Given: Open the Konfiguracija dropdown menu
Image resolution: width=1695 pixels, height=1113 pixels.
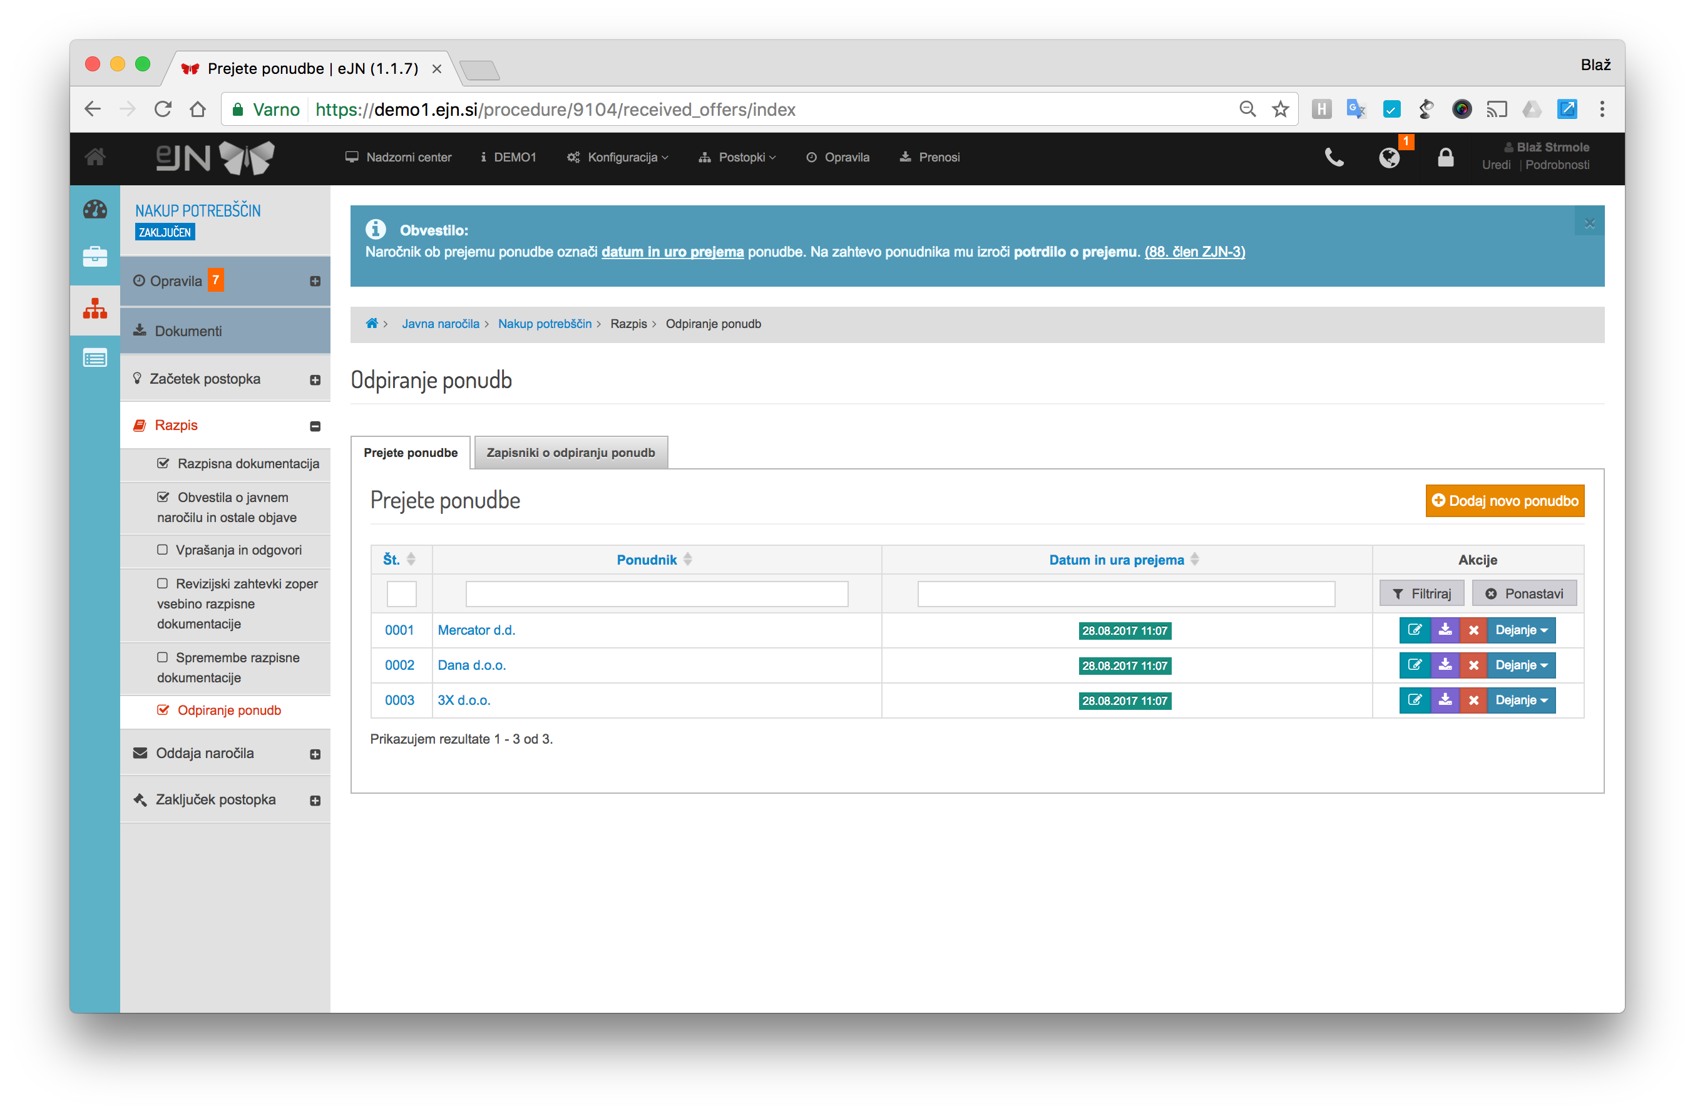Looking at the screenshot, I should tap(617, 157).
